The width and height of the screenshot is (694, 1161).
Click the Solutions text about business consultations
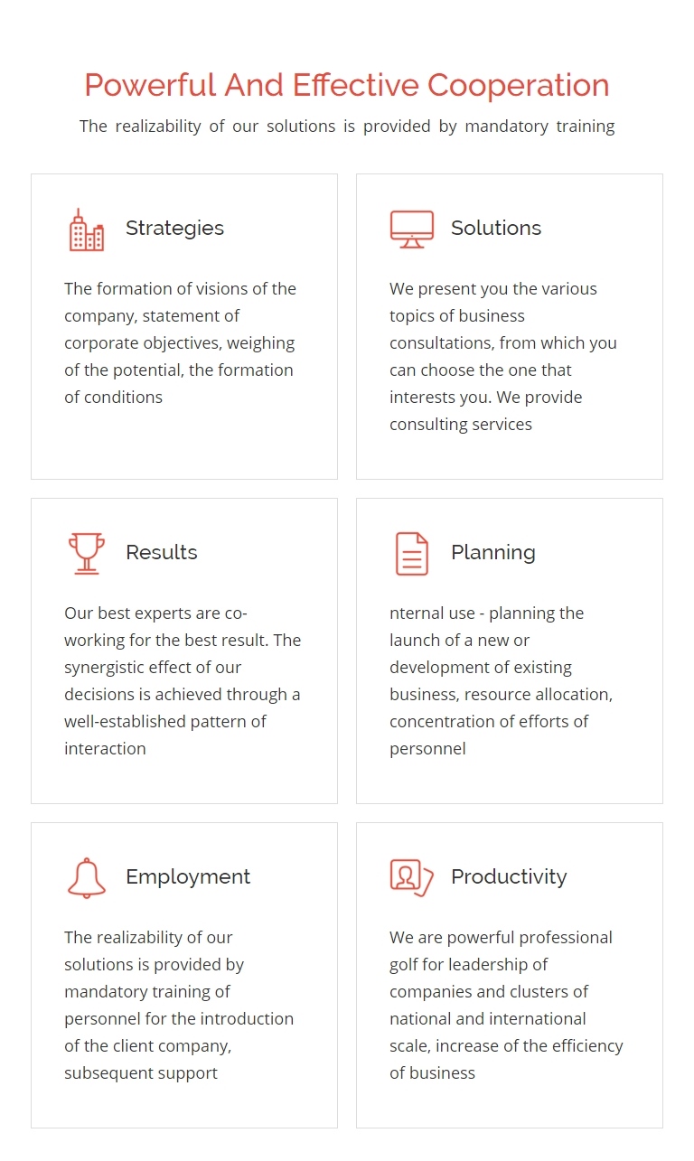[503, 357]
